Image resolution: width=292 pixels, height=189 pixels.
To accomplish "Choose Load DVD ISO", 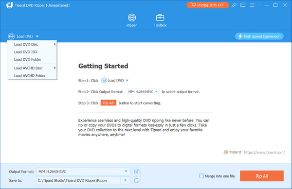I will click(32, 52).
